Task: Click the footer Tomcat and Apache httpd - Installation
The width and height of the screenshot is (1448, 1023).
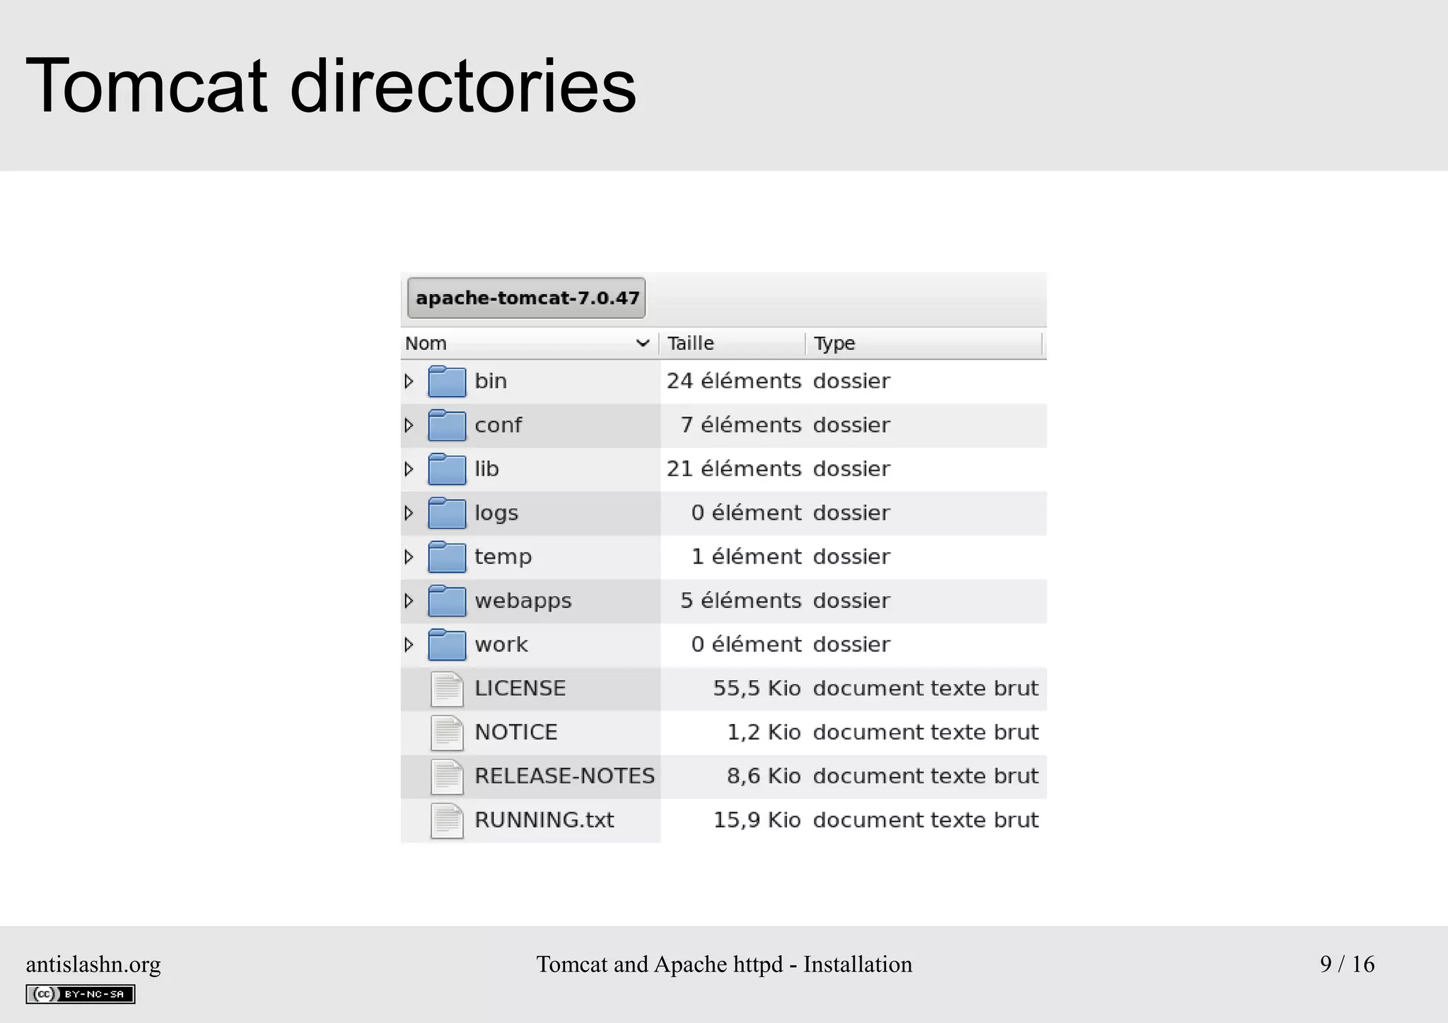Action: [724, 964]
